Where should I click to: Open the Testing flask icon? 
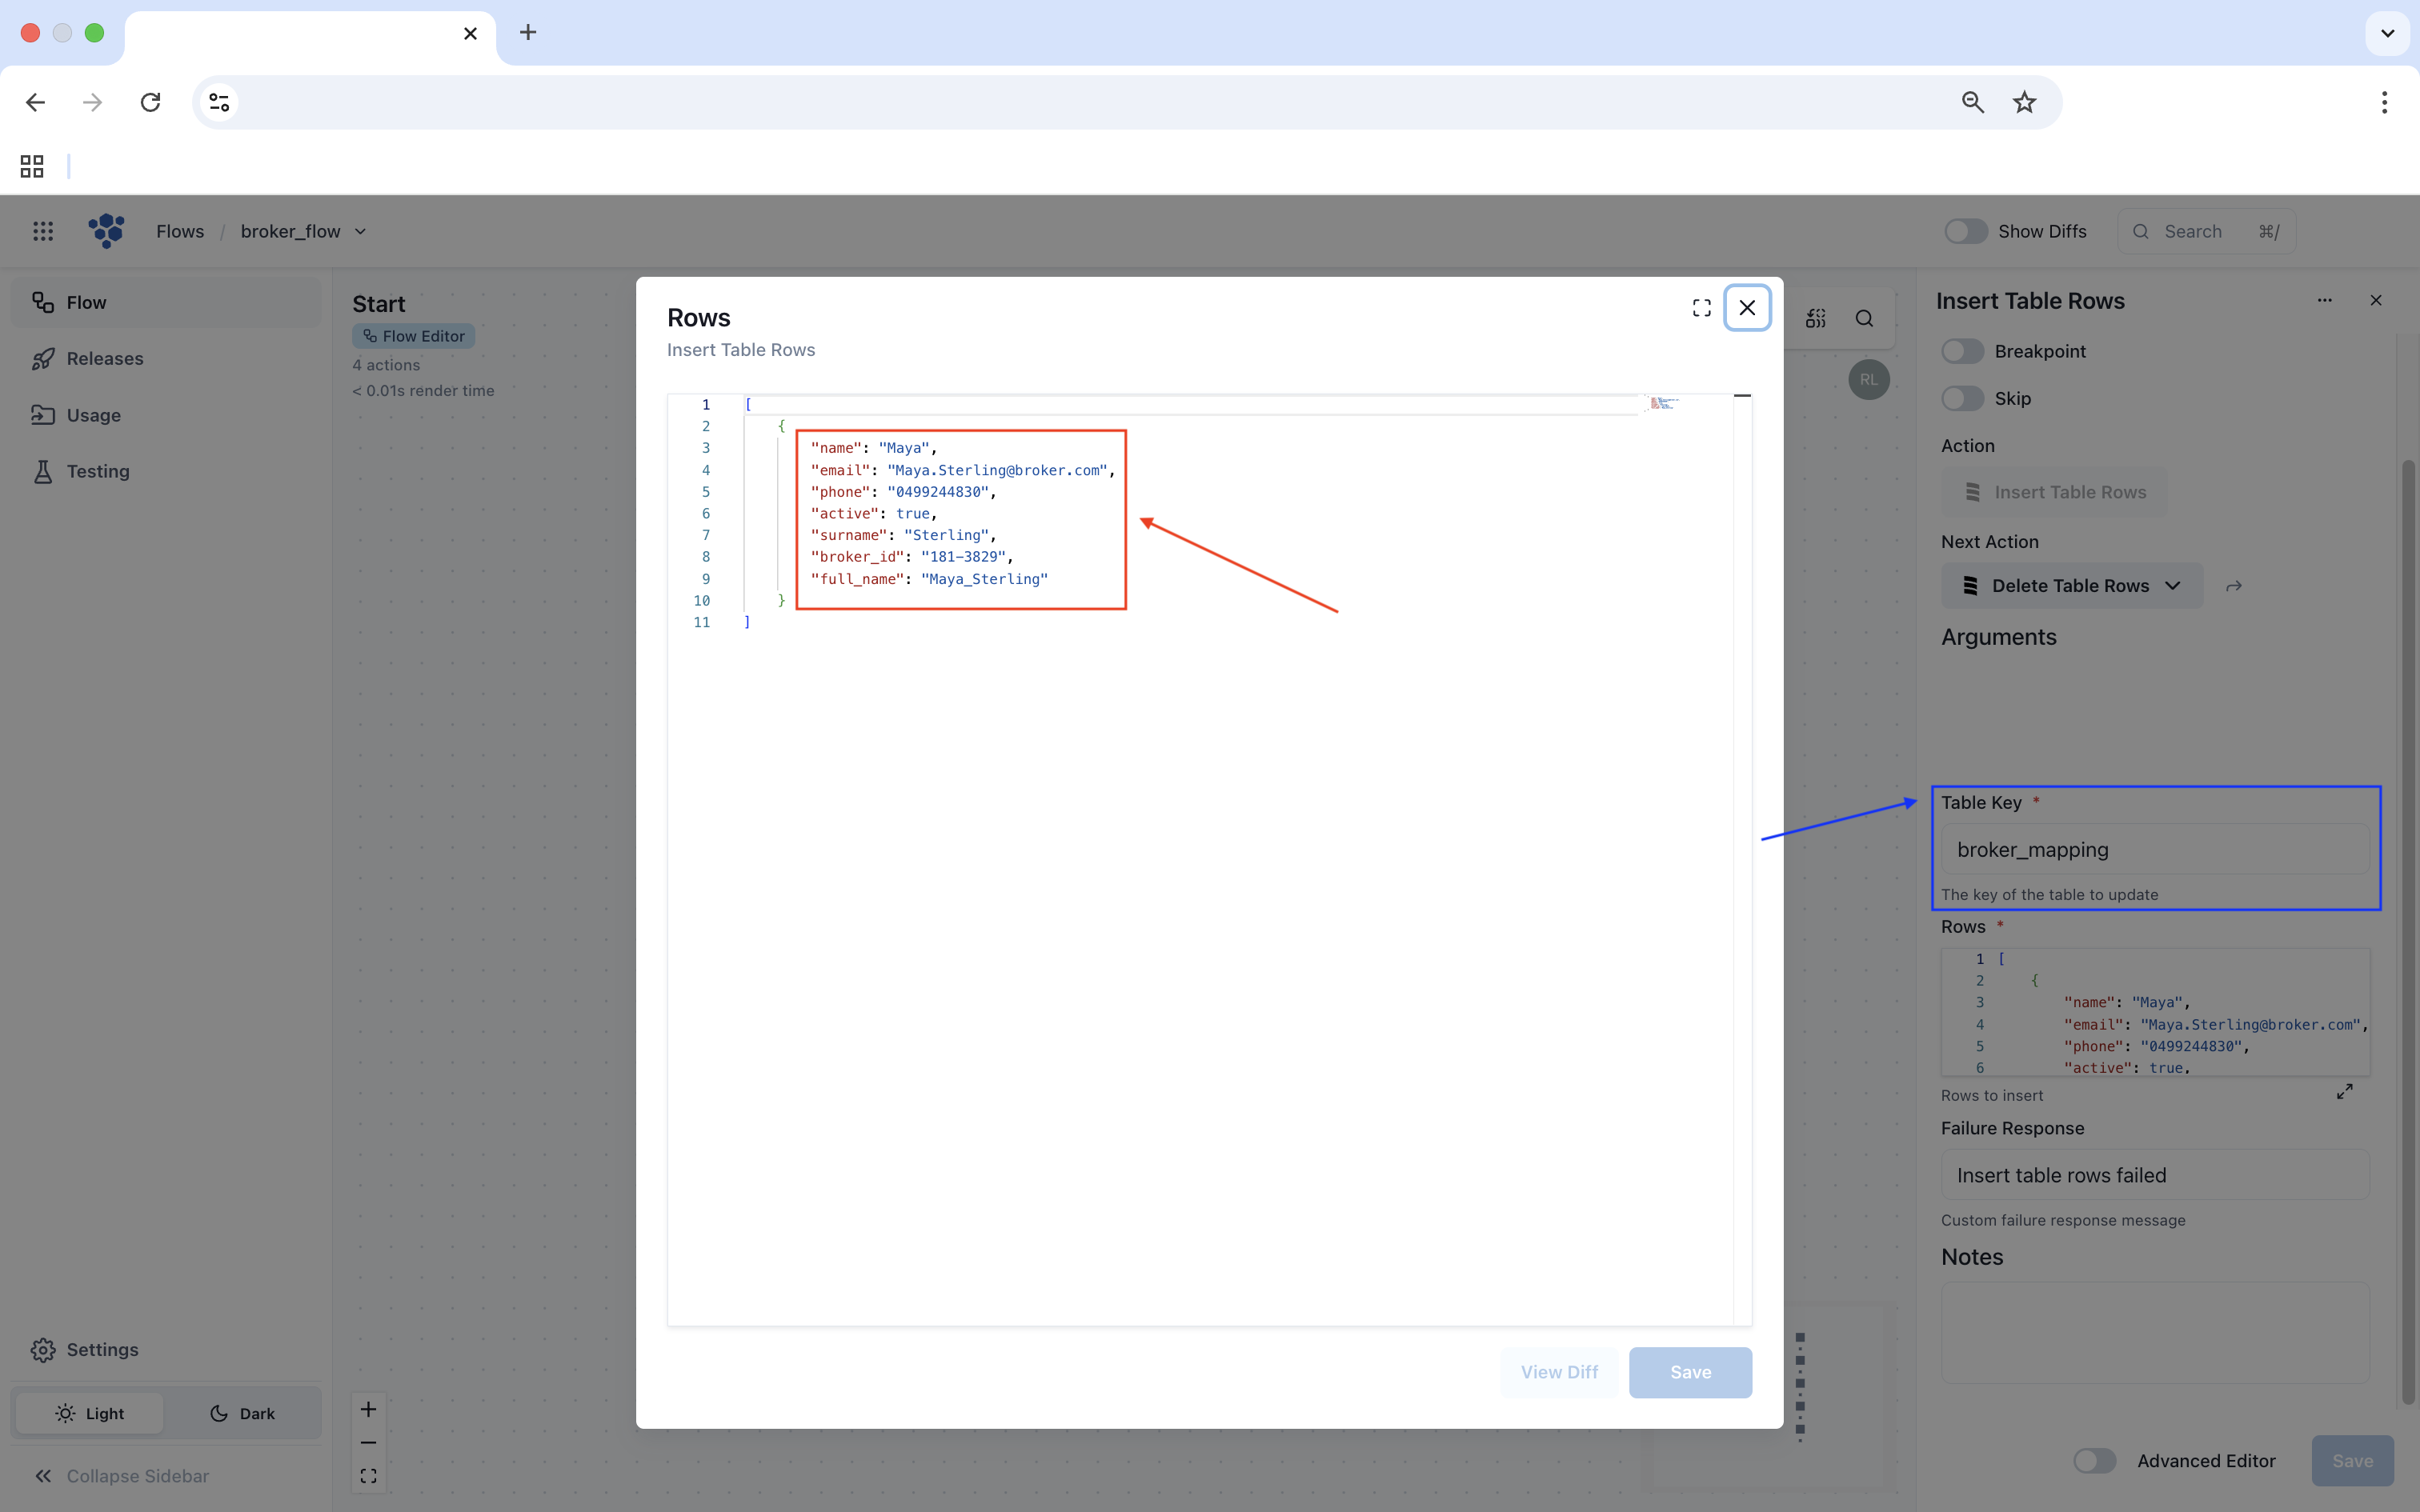[x=43, y=471]
